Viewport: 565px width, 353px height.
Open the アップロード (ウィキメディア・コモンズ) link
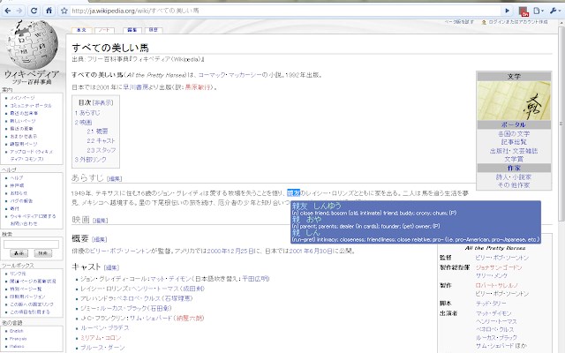(x=32, y=155)
